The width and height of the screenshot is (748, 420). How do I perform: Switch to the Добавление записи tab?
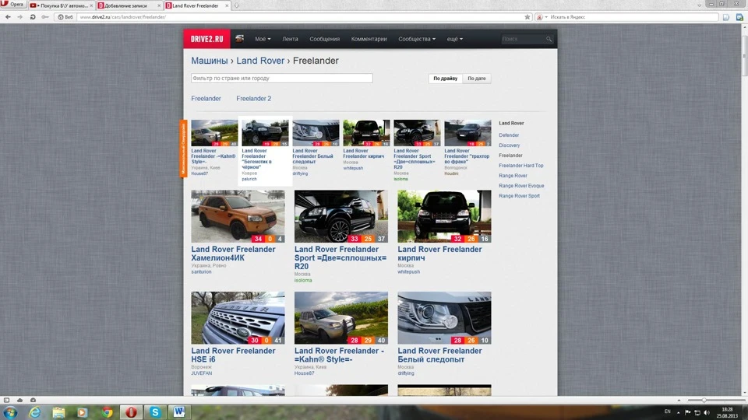point(129,5)
